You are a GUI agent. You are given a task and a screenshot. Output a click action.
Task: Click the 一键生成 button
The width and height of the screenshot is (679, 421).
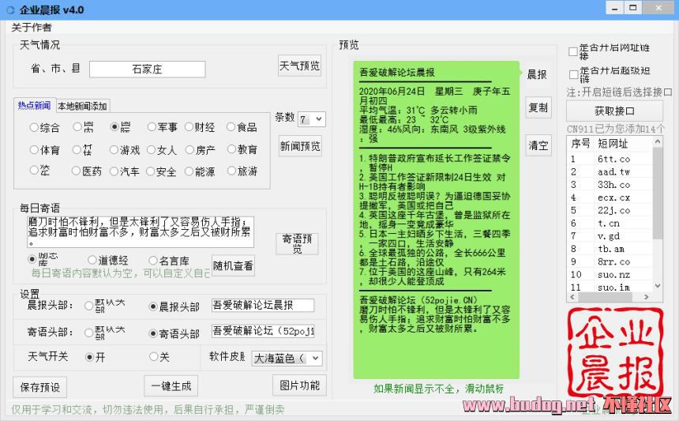point(171,385)
